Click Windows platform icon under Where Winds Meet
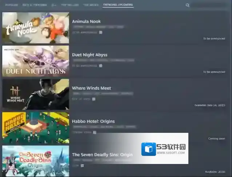 click(x=93, y=99)
